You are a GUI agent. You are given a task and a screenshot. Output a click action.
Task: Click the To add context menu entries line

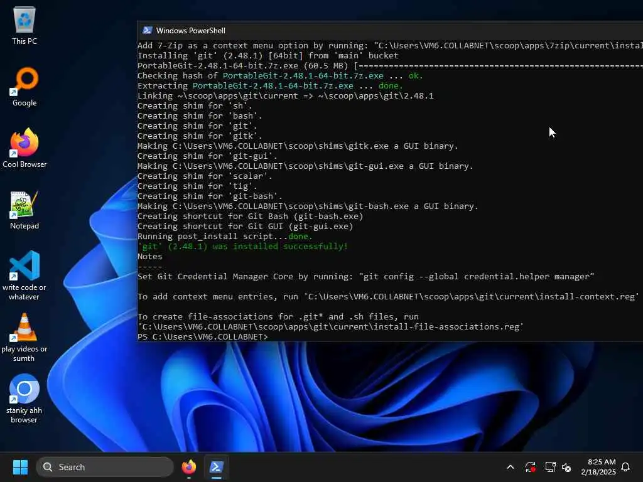point(388,297)
